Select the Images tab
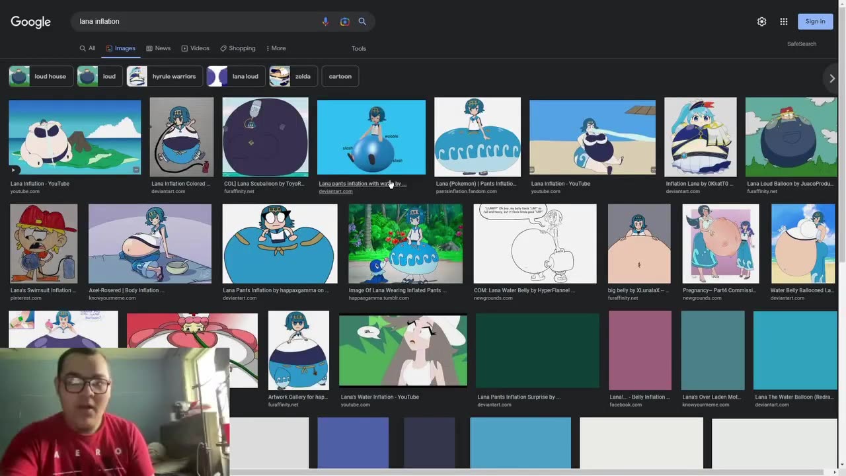This screenshot has width=846, height=476. tap(120, 48)
